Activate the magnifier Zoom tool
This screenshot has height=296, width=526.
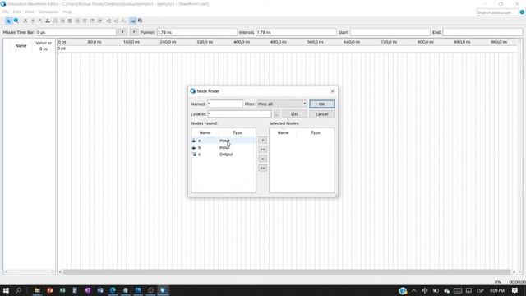point(16,21)
